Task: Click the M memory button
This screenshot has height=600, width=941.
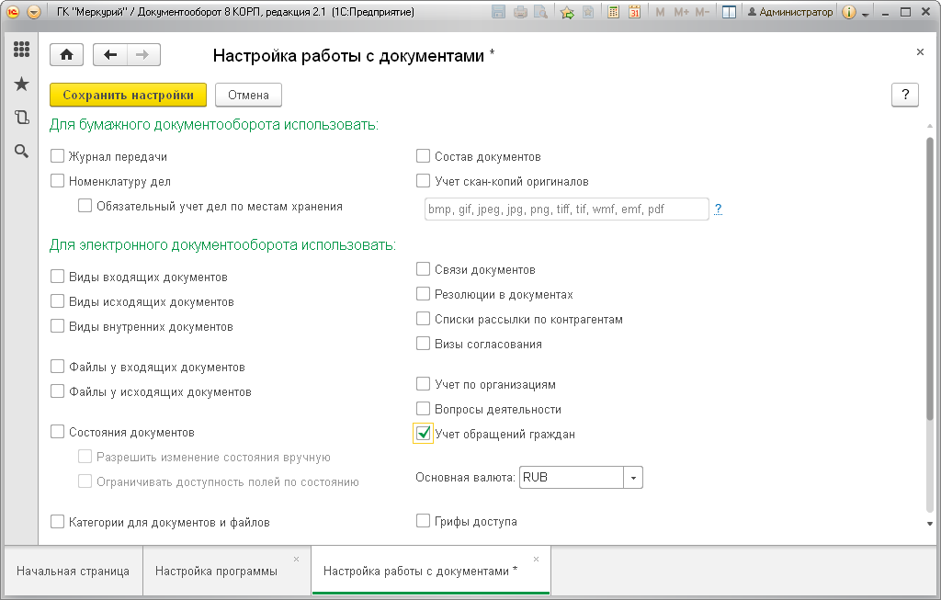Action: pos(660,12)
